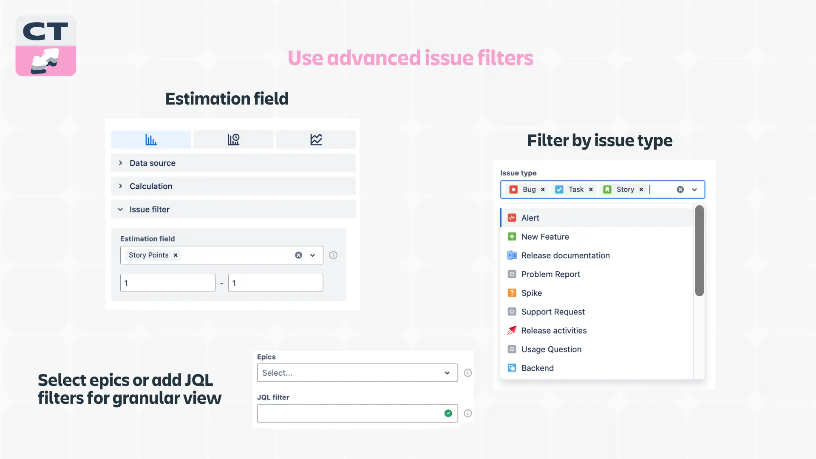Click the Support Request grey icon

[512, 312]
